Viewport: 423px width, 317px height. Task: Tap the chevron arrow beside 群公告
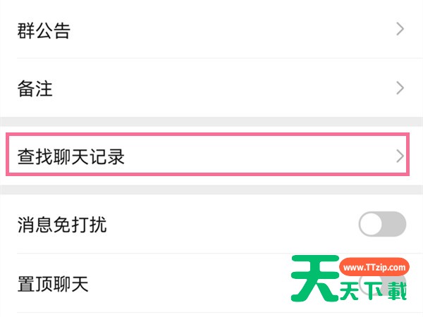400,29
